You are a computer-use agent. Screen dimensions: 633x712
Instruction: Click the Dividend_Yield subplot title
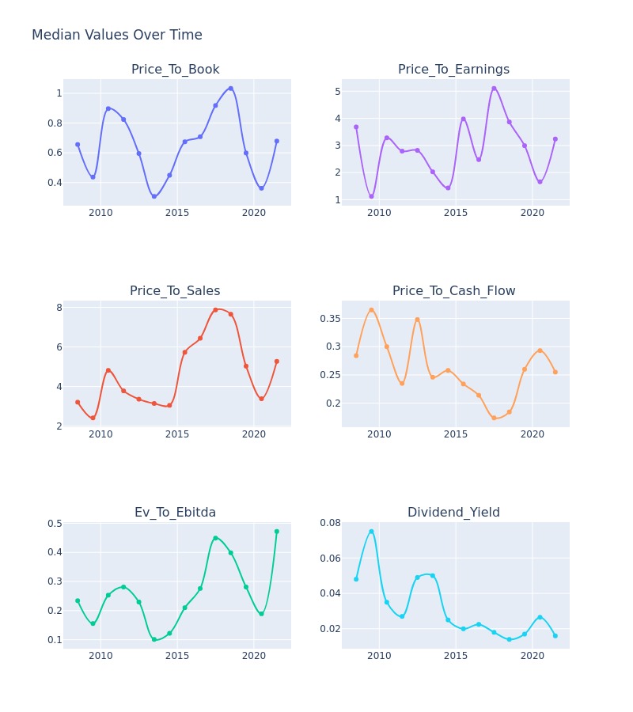pos(453,512)
